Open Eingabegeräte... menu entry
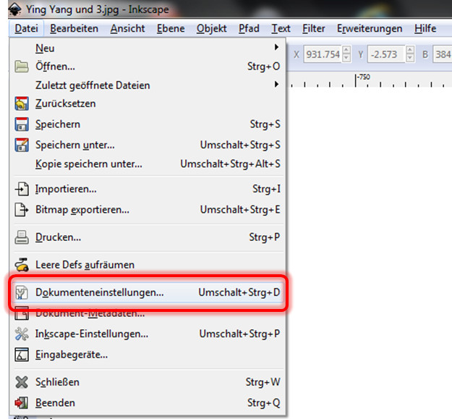Screen dimensions: 452x419 tap(148, 355)
